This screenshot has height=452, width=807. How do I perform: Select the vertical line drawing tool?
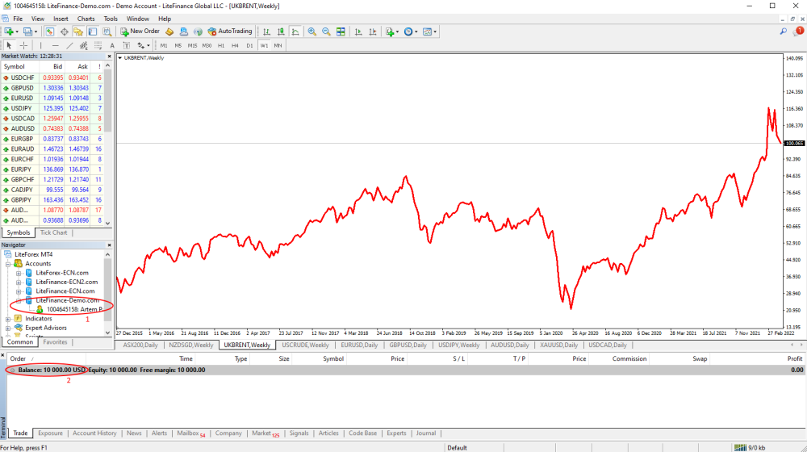(x=40, y=45)
